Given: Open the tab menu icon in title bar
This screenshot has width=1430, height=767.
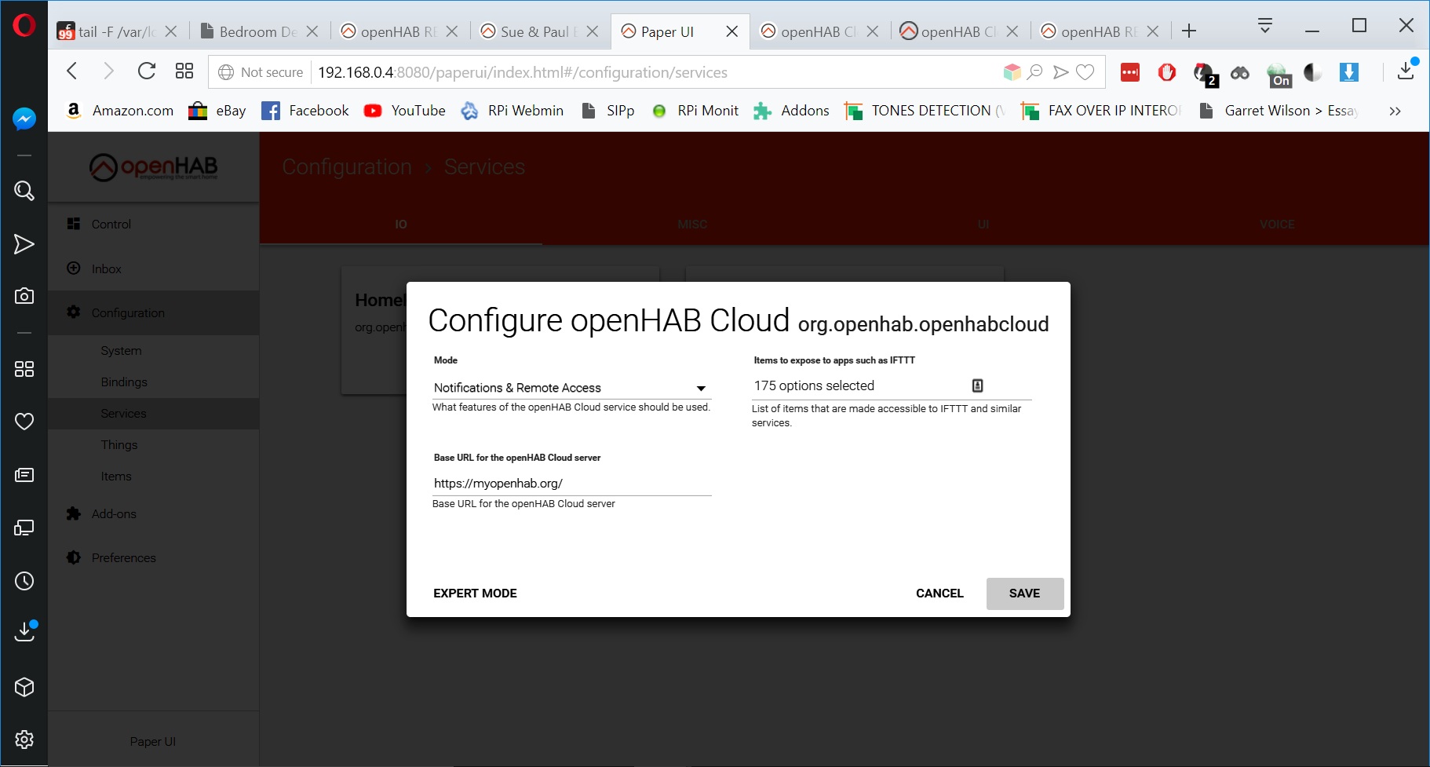Looking at the screenshot, I should tap(1265, 26).
